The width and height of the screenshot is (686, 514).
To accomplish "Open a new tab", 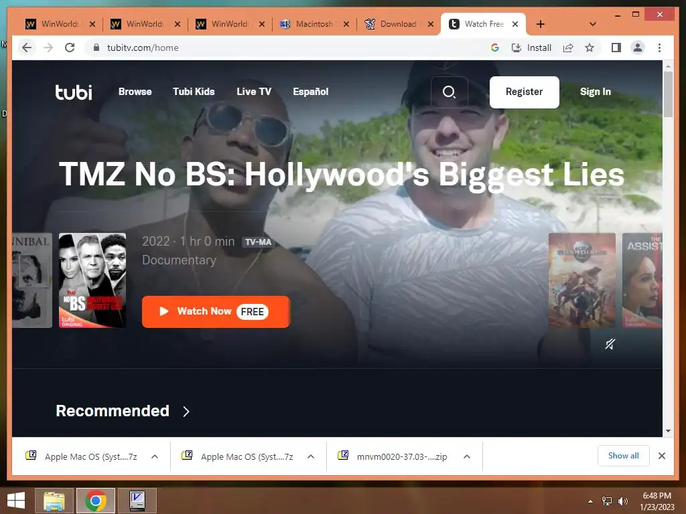I will [x=541, y=24].
